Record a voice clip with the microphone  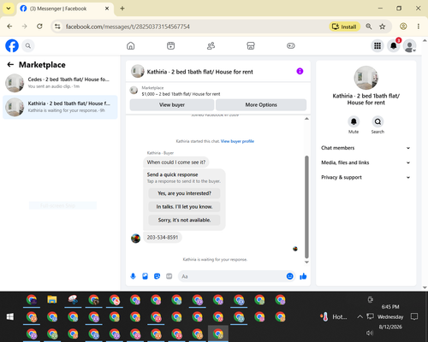tap(133, 276)
